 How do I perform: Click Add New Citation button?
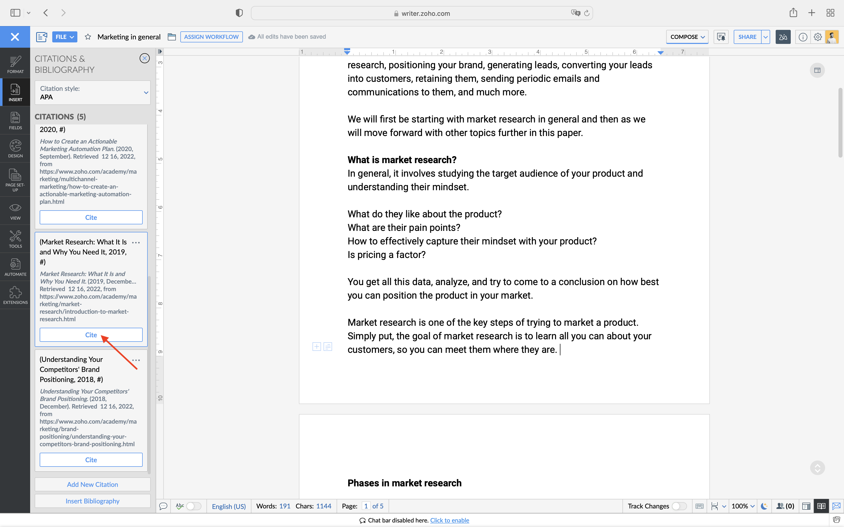point(92,485)
